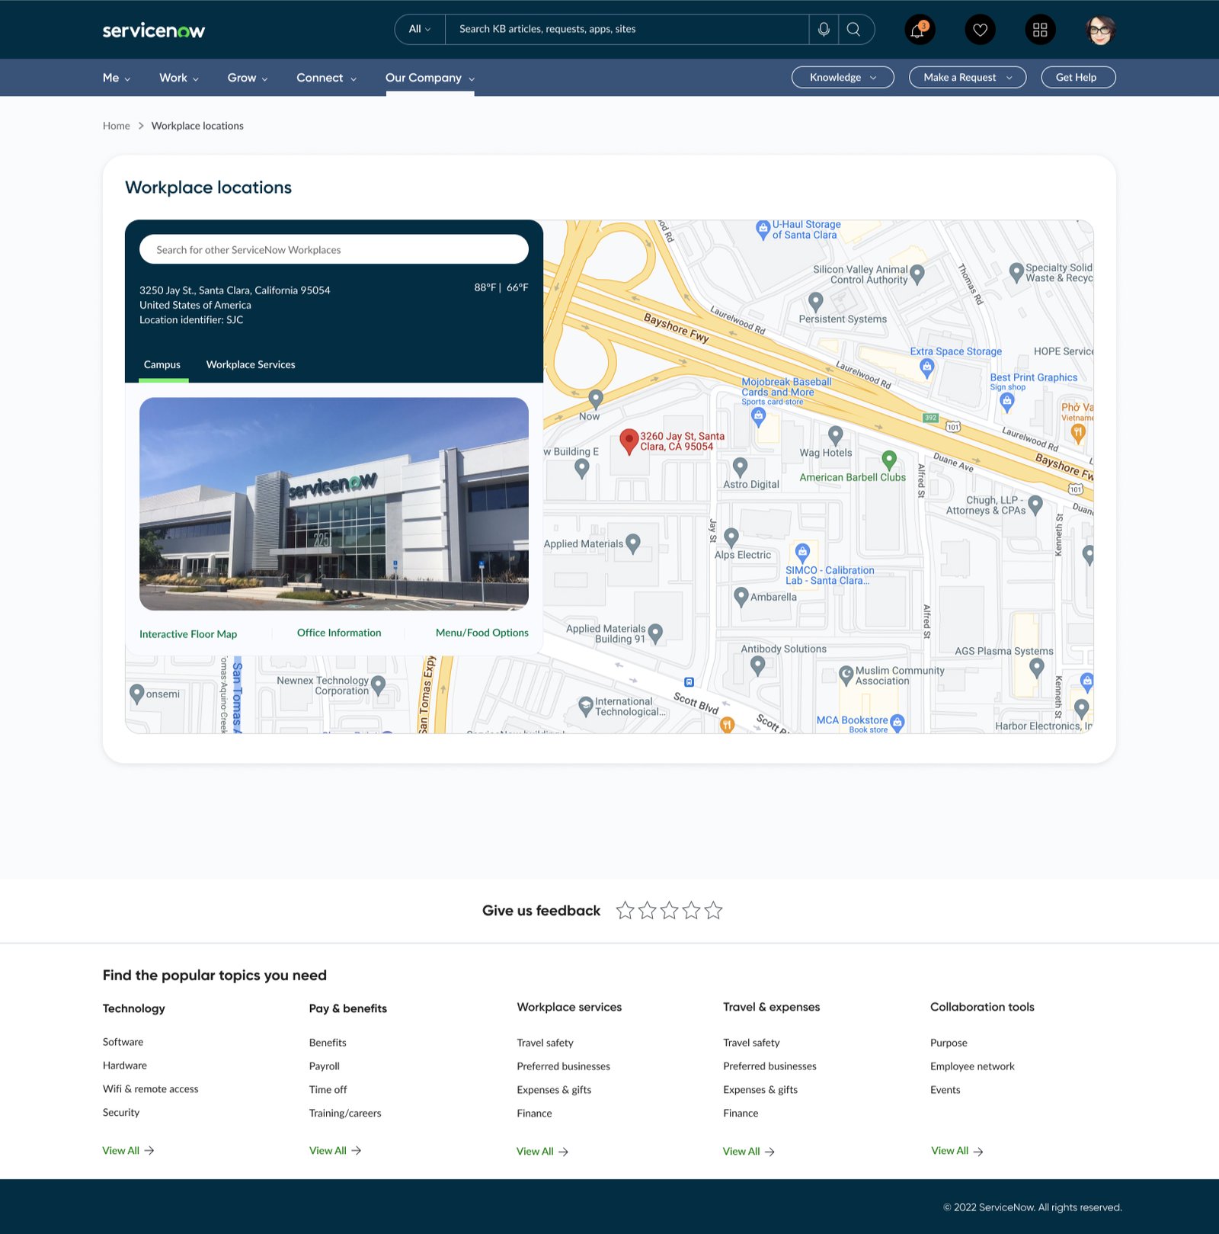This screenshot has width=1219, height=1234.
Task: Click the Antibody Solutions map pin
Action: click(757, 666)
